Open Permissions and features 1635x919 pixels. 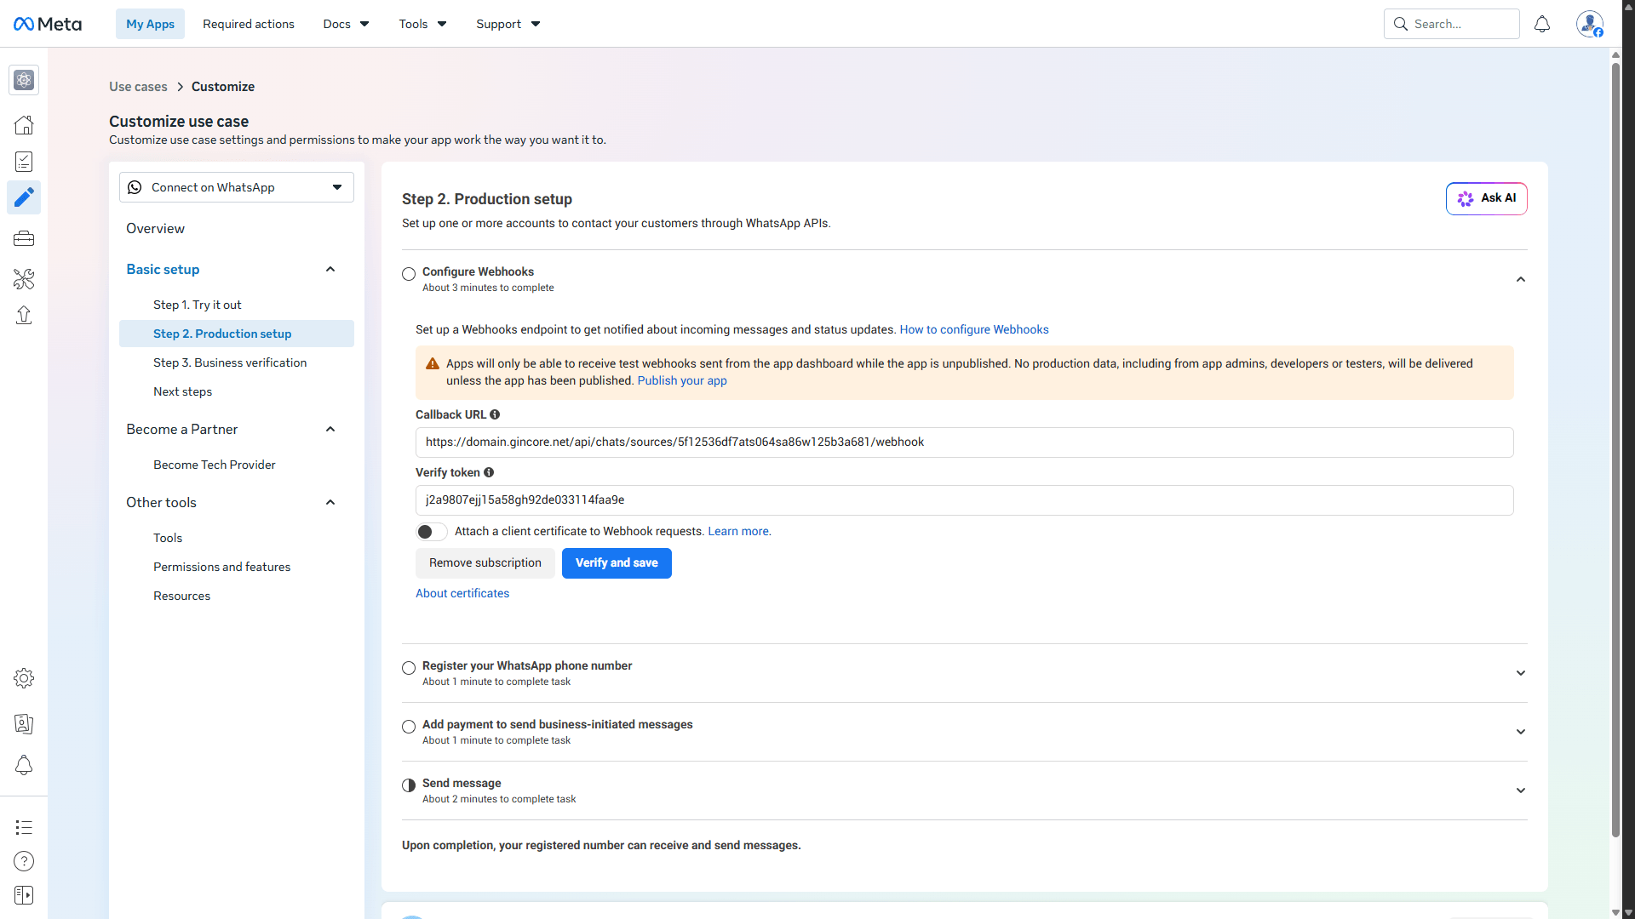click(x=221, y=567)
